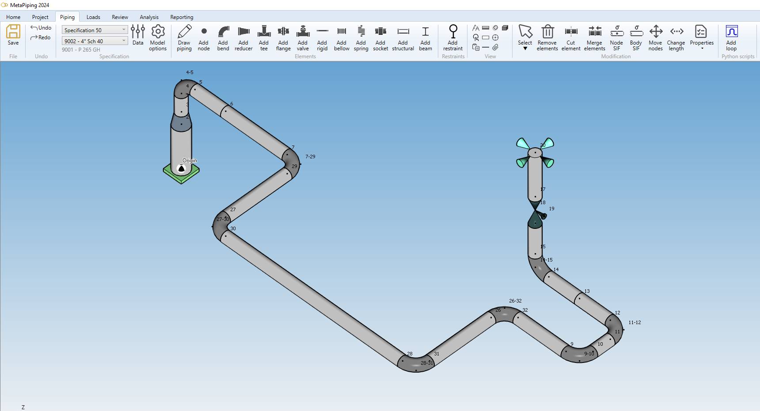Select the Draw piping tool
760x411 pixels.
point(184,38)
